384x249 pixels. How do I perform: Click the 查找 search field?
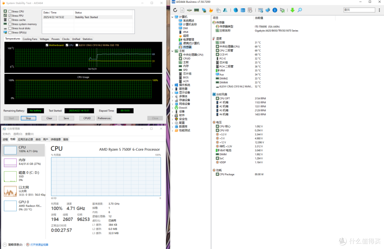[359, 10]
